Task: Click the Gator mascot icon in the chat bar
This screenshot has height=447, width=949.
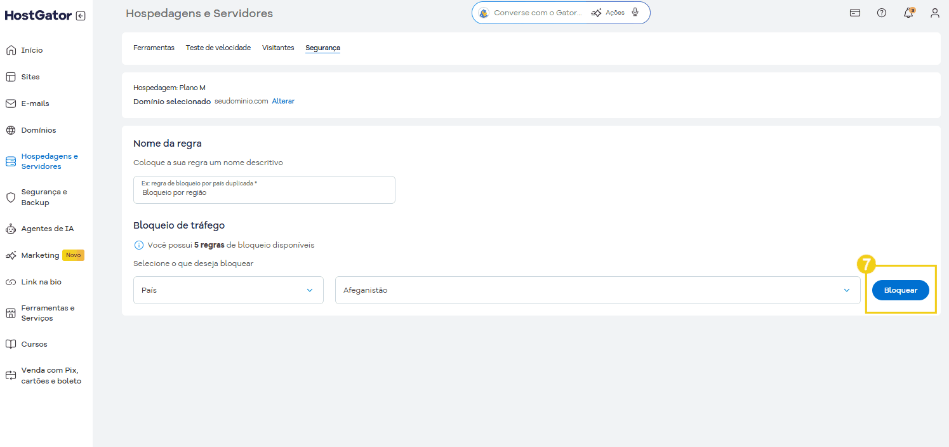Action: tap(484, 12)
